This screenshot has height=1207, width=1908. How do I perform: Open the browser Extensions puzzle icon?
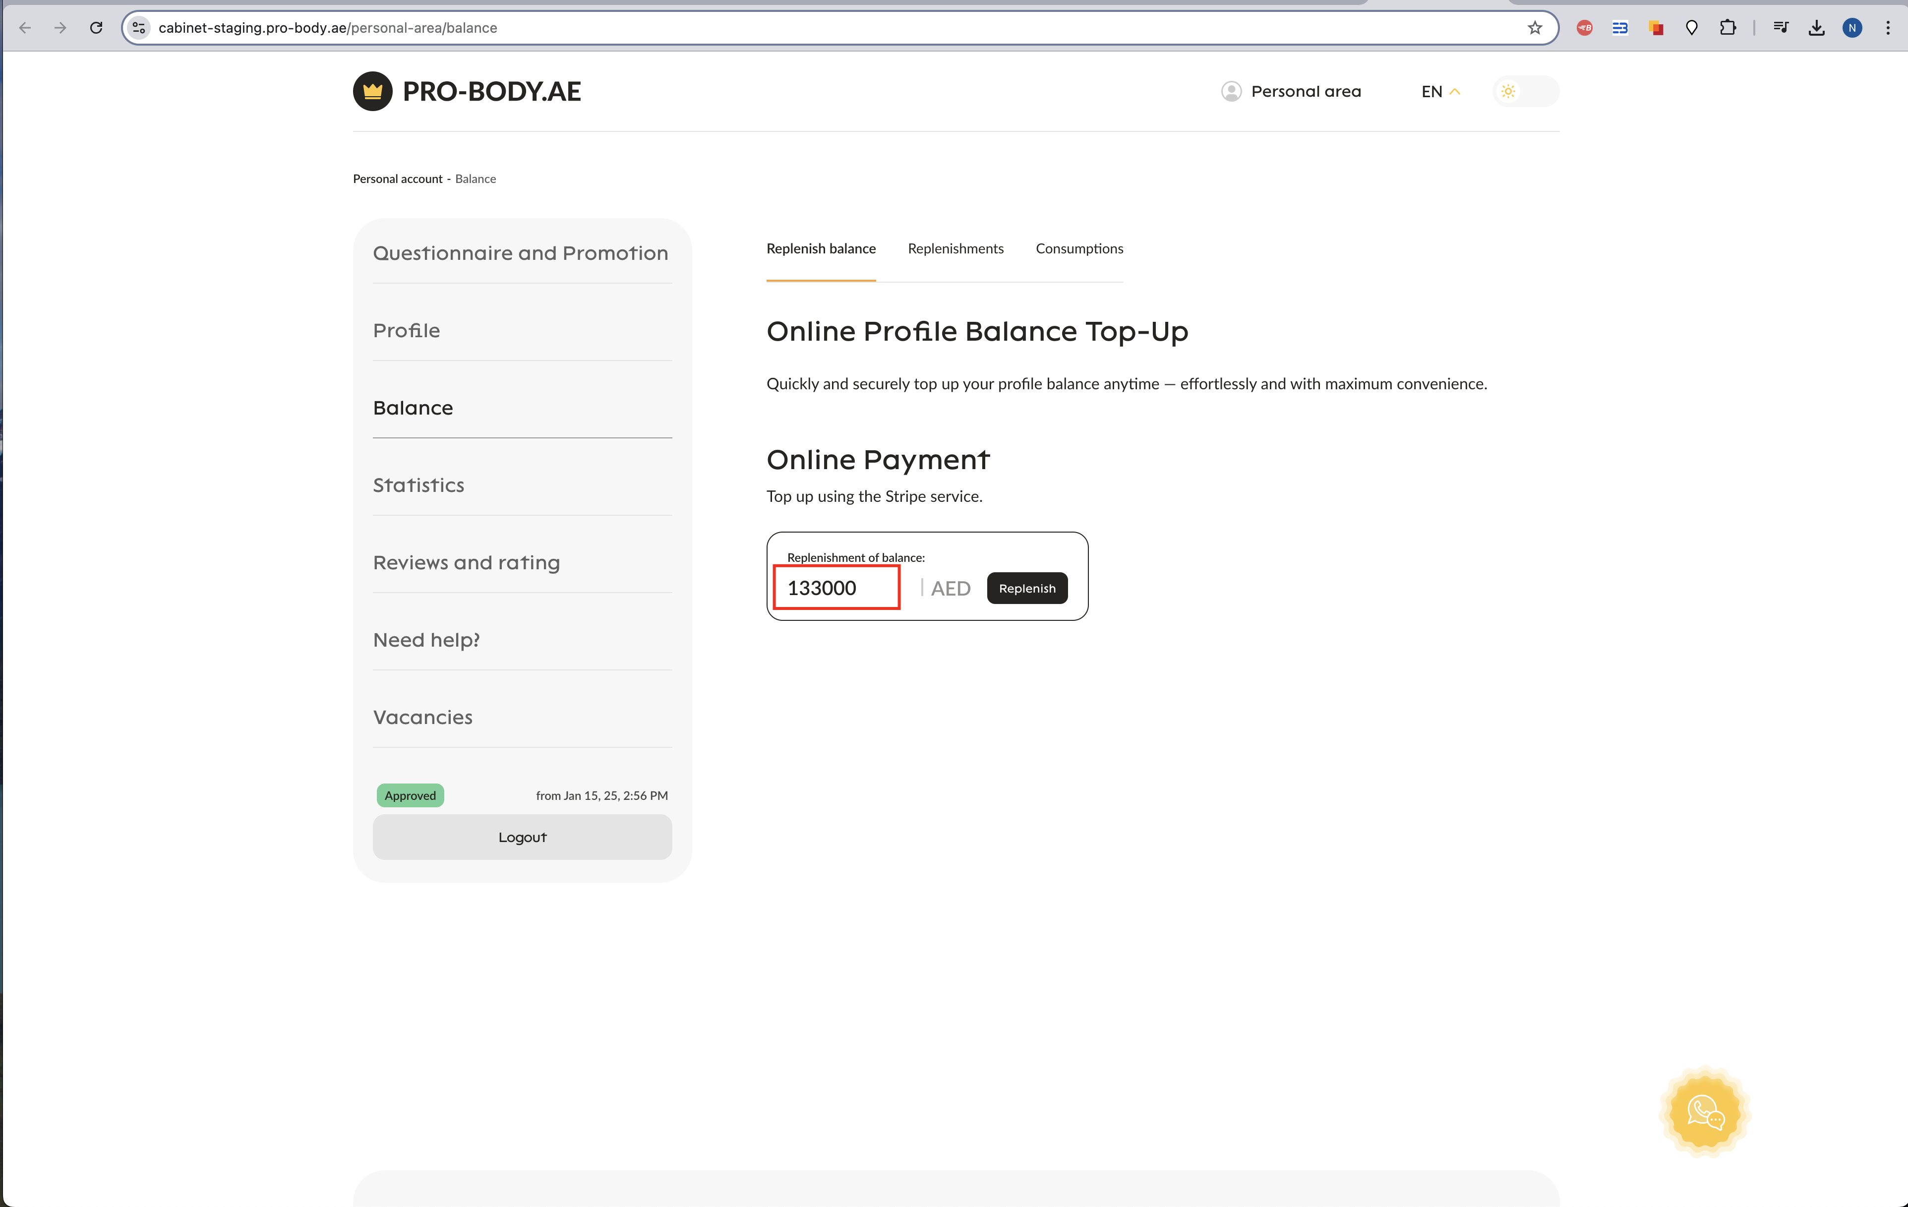pos(1728,28)
